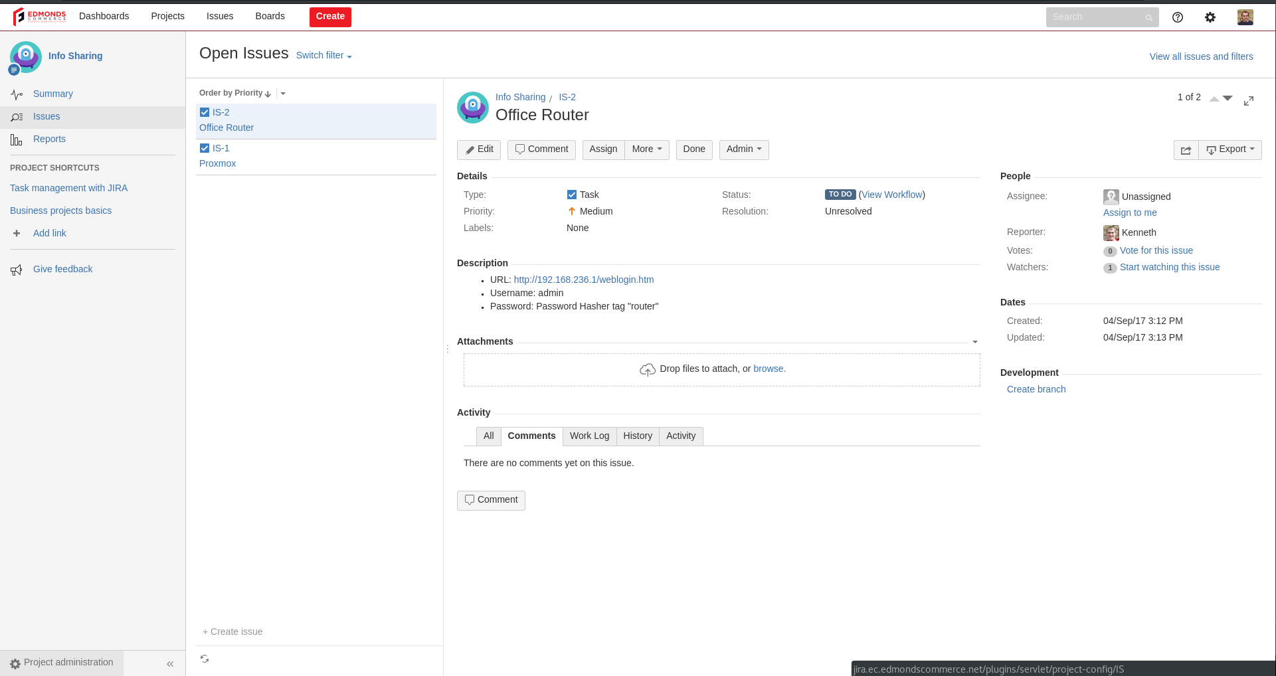Click the Summary pulse icon
Image resolution: width=1276 pixels, height=676 pixels.
17,94
